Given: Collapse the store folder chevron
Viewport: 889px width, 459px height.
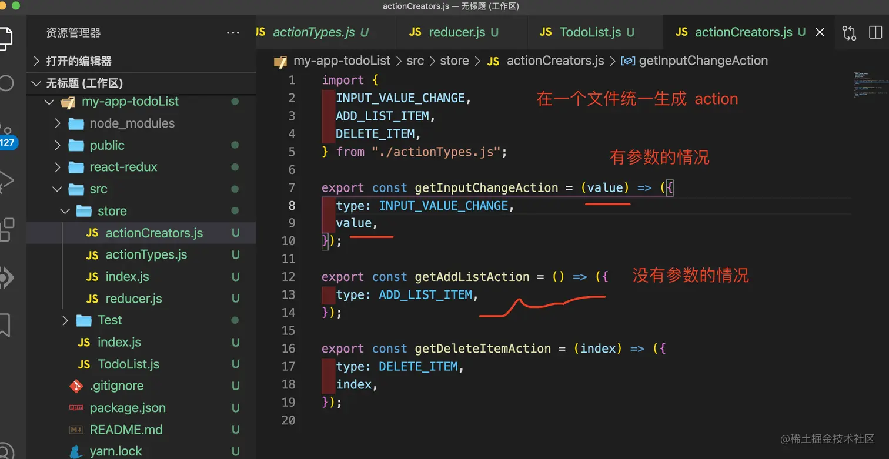Looking at the screenshot, I should click(66, 211).
